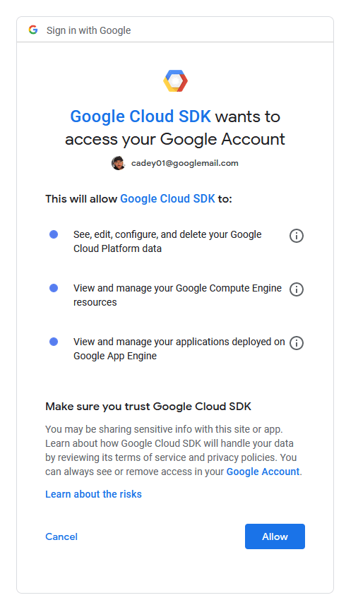Click the blue Allow button
The width and height of the screenshot is (346, 600).
(275, 536)
